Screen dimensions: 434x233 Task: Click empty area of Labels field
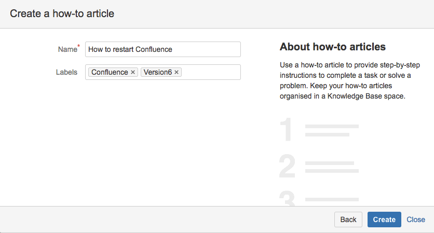tap(210, 72)
